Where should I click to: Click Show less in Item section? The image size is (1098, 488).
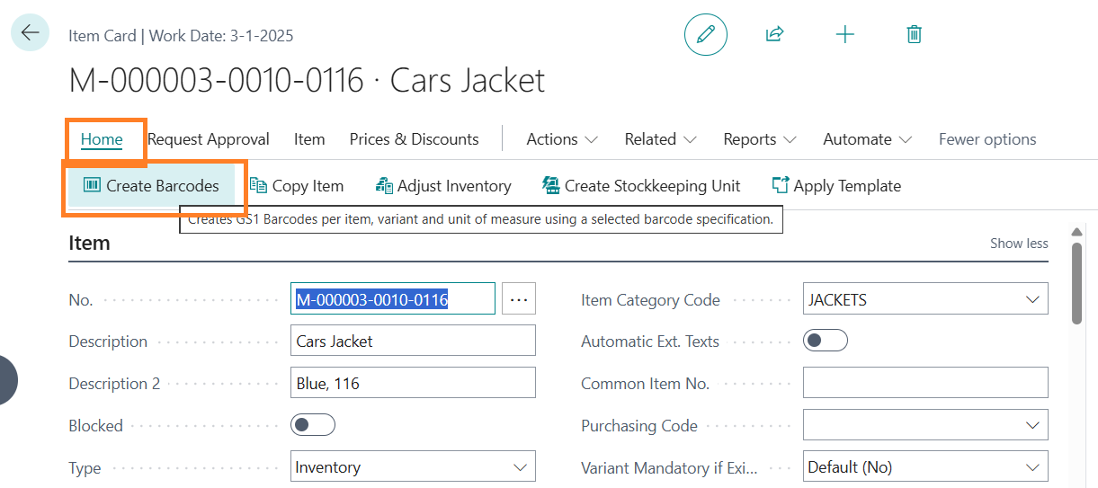click(x=1019, y=244)
